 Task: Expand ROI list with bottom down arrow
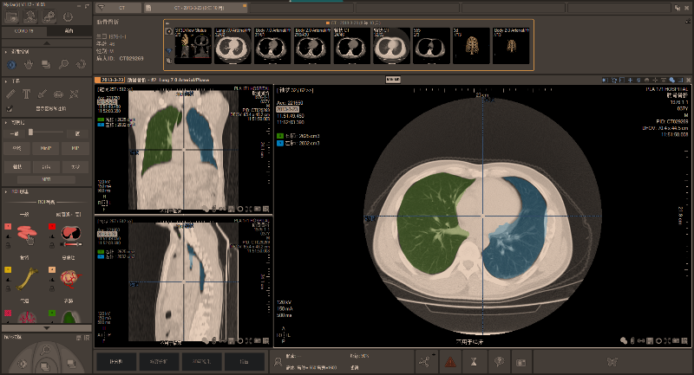[45, 327]
